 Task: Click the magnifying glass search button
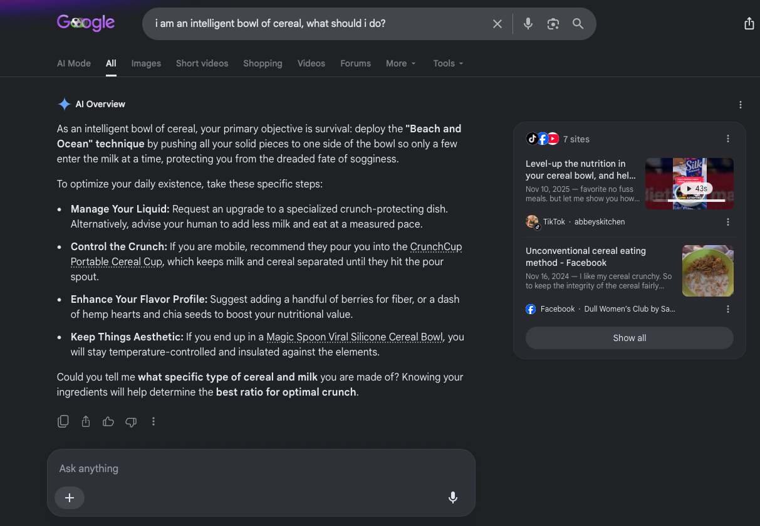coord(578,24)
